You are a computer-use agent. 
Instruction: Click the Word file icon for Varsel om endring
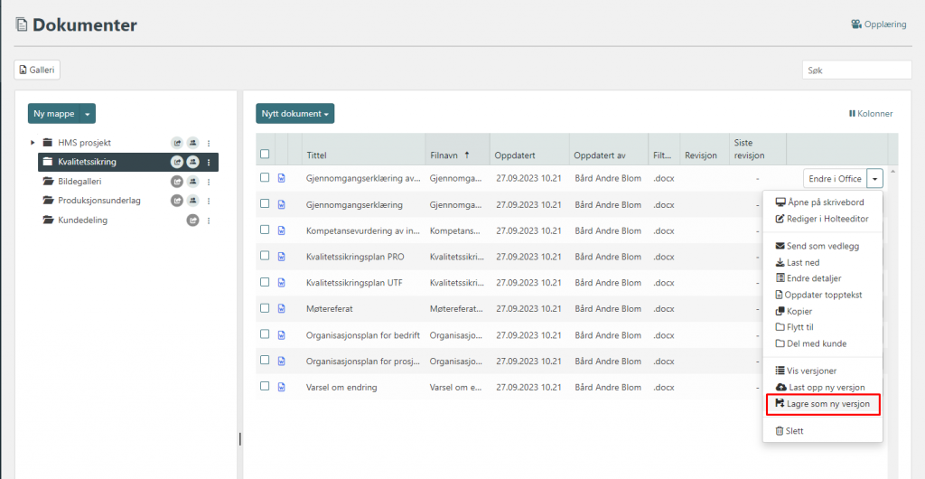281,387
